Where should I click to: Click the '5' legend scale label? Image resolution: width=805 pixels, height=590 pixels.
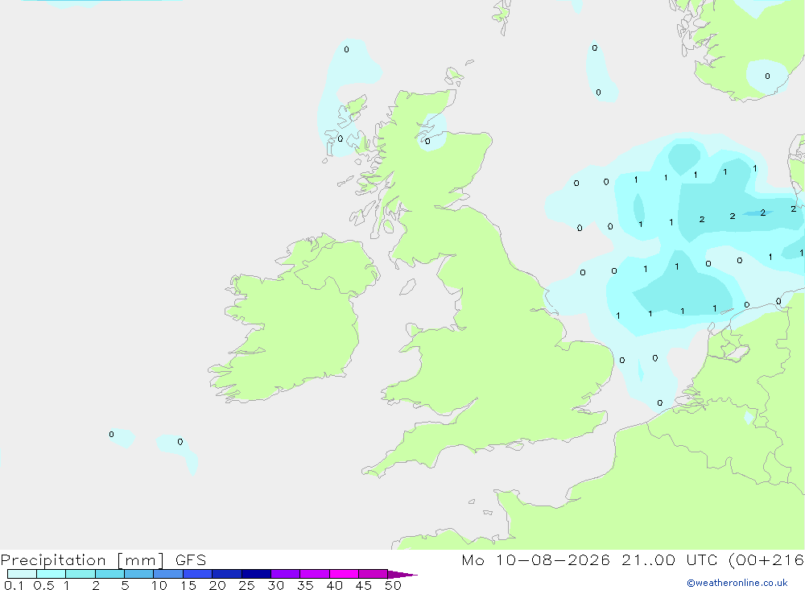pos(125,585)
